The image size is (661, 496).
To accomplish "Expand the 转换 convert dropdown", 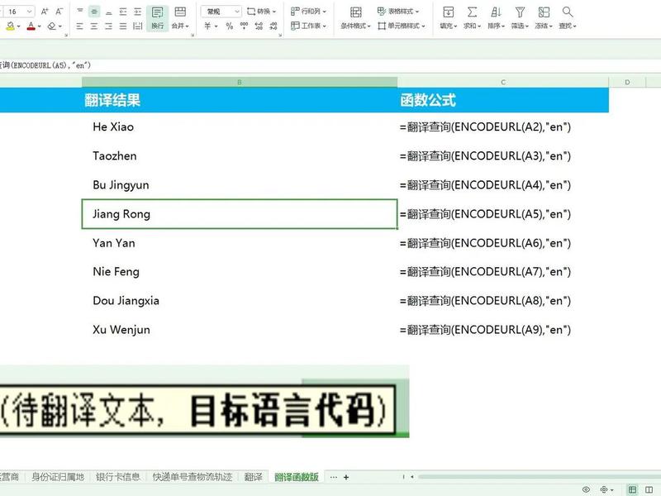I will coord(261,12).
